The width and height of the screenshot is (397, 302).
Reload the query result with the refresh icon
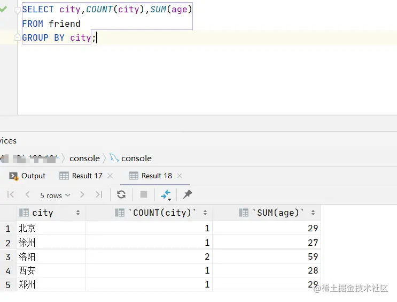click(x=121, y=195)
